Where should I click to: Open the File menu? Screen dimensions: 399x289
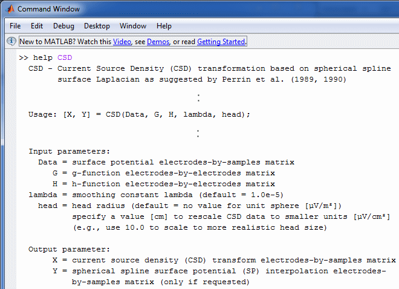[15, 26]
